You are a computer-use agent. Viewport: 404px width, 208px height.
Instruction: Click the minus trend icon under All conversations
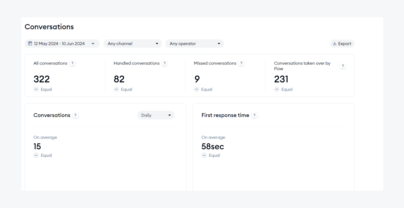[36, 89]
